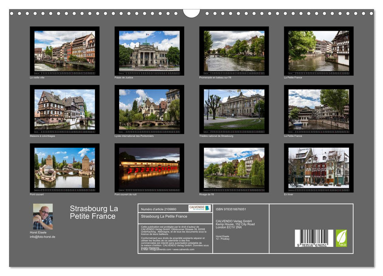
Task: Click Horst Eisele's portrait photo
Action: [43, 216]
